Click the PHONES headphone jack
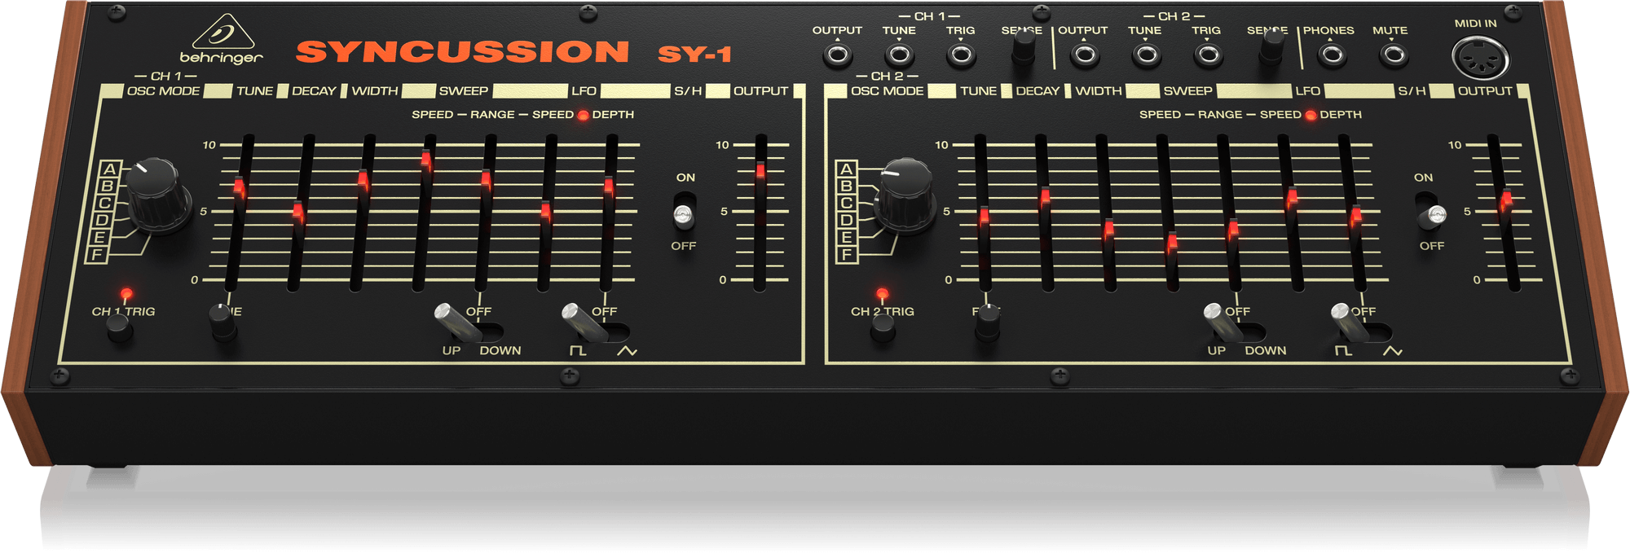Screen dimensions: 1630x553 (1331, 55)
